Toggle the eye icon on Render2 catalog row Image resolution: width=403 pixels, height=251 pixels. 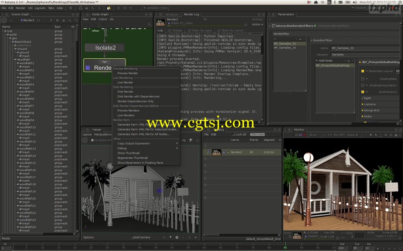click(209, 152)
